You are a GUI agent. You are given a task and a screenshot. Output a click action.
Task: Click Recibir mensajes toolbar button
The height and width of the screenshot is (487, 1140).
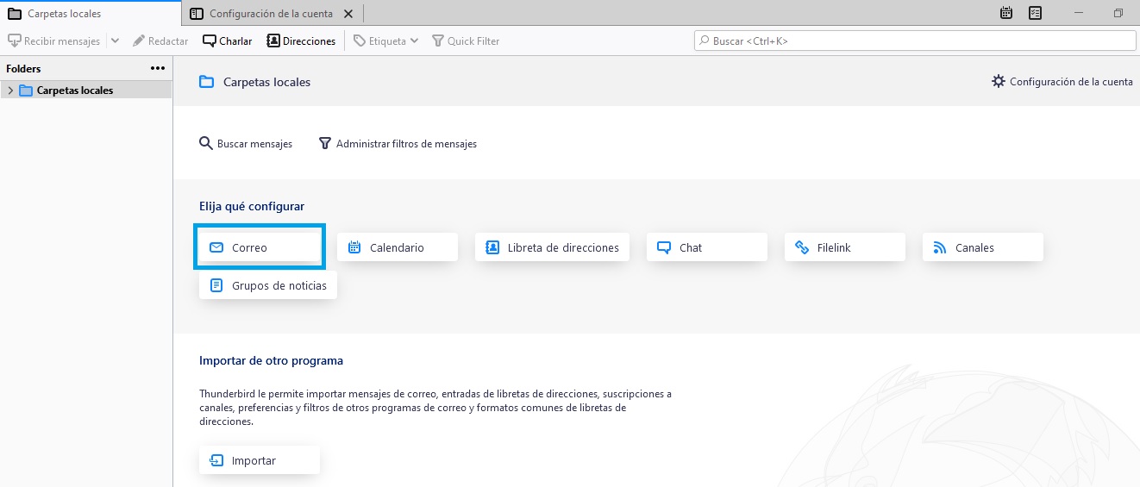[53, 41]
